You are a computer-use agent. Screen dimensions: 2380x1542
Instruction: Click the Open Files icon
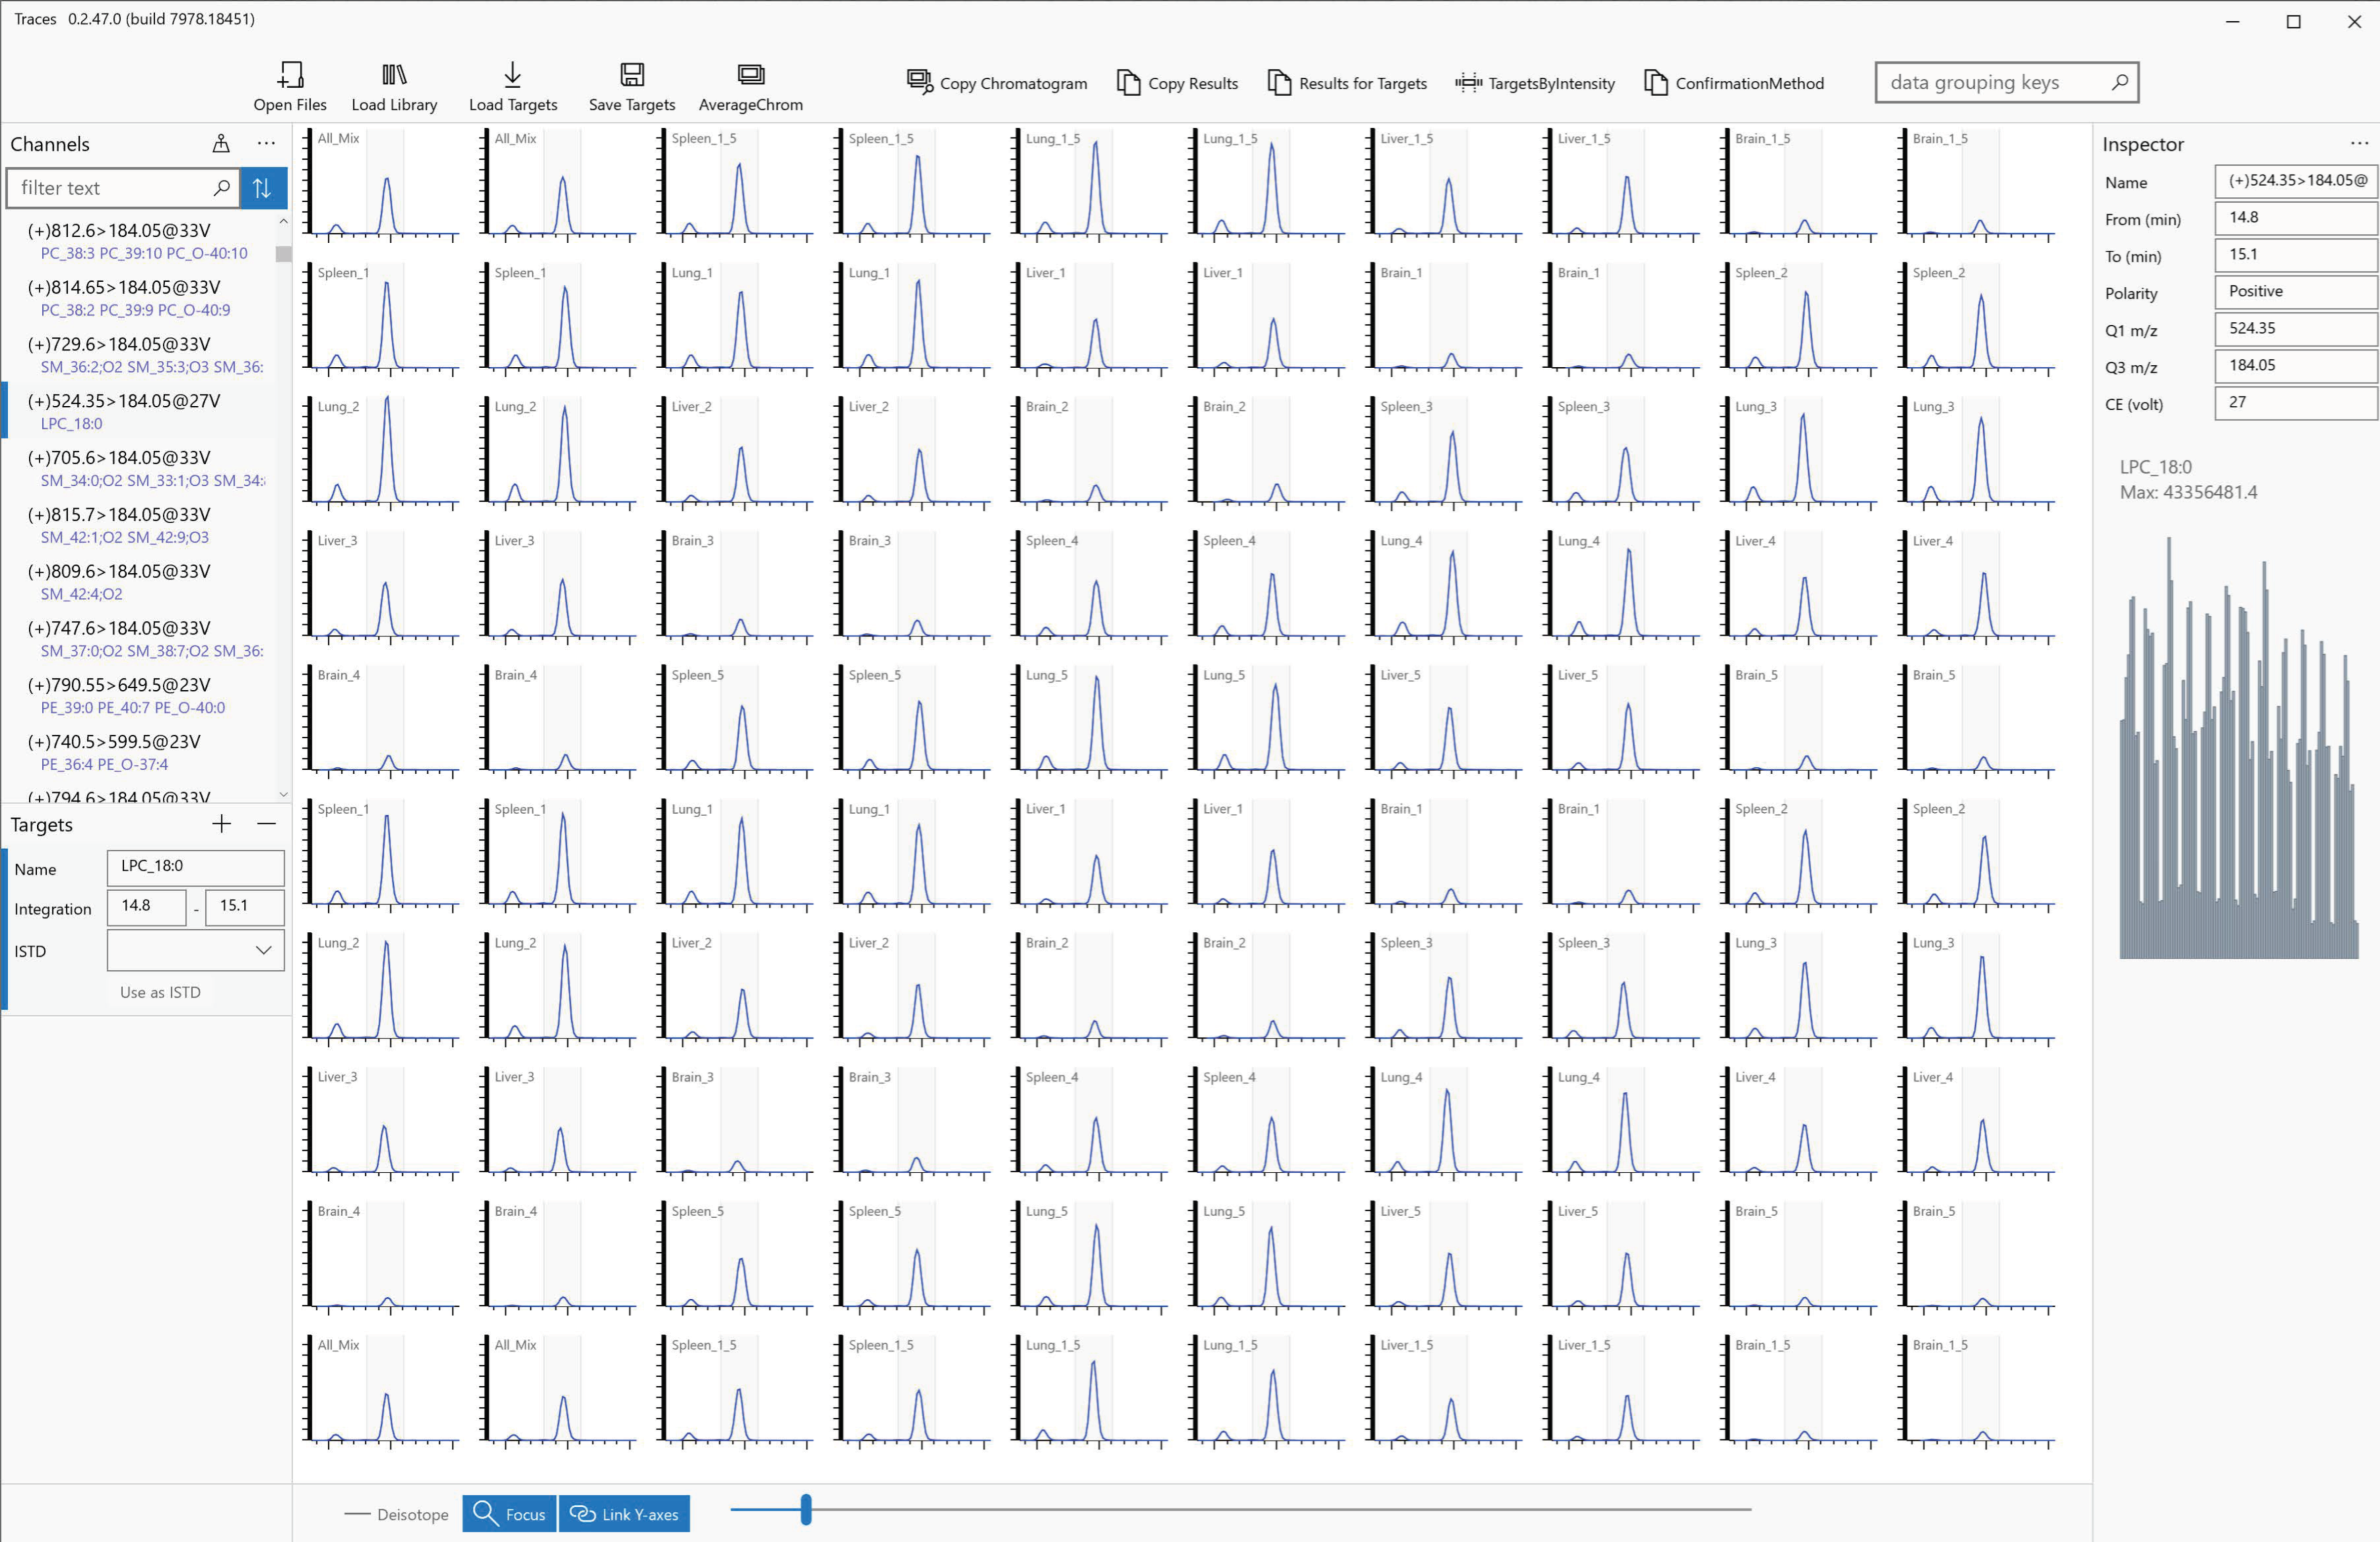[290, 75]
